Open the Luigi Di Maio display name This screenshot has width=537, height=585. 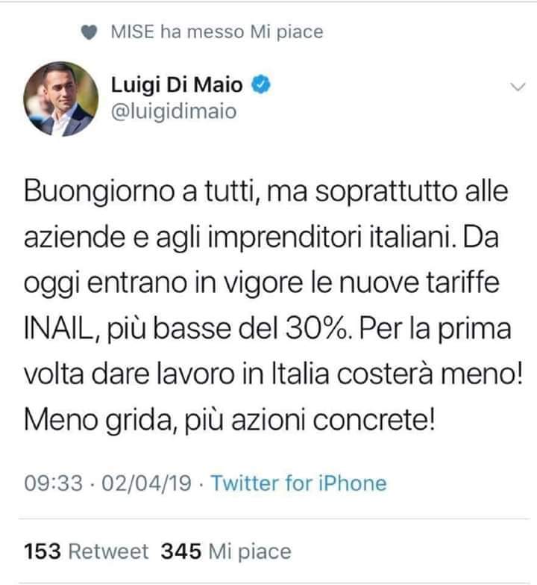pyautogui.click(x=177, y=84)
